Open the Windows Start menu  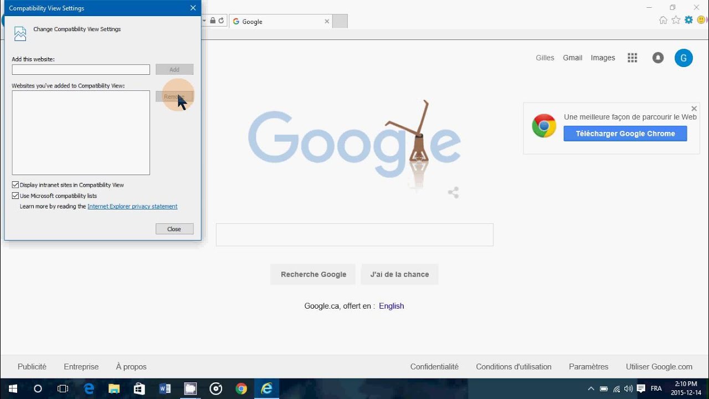pyautogui.click(x=13, y=389)
